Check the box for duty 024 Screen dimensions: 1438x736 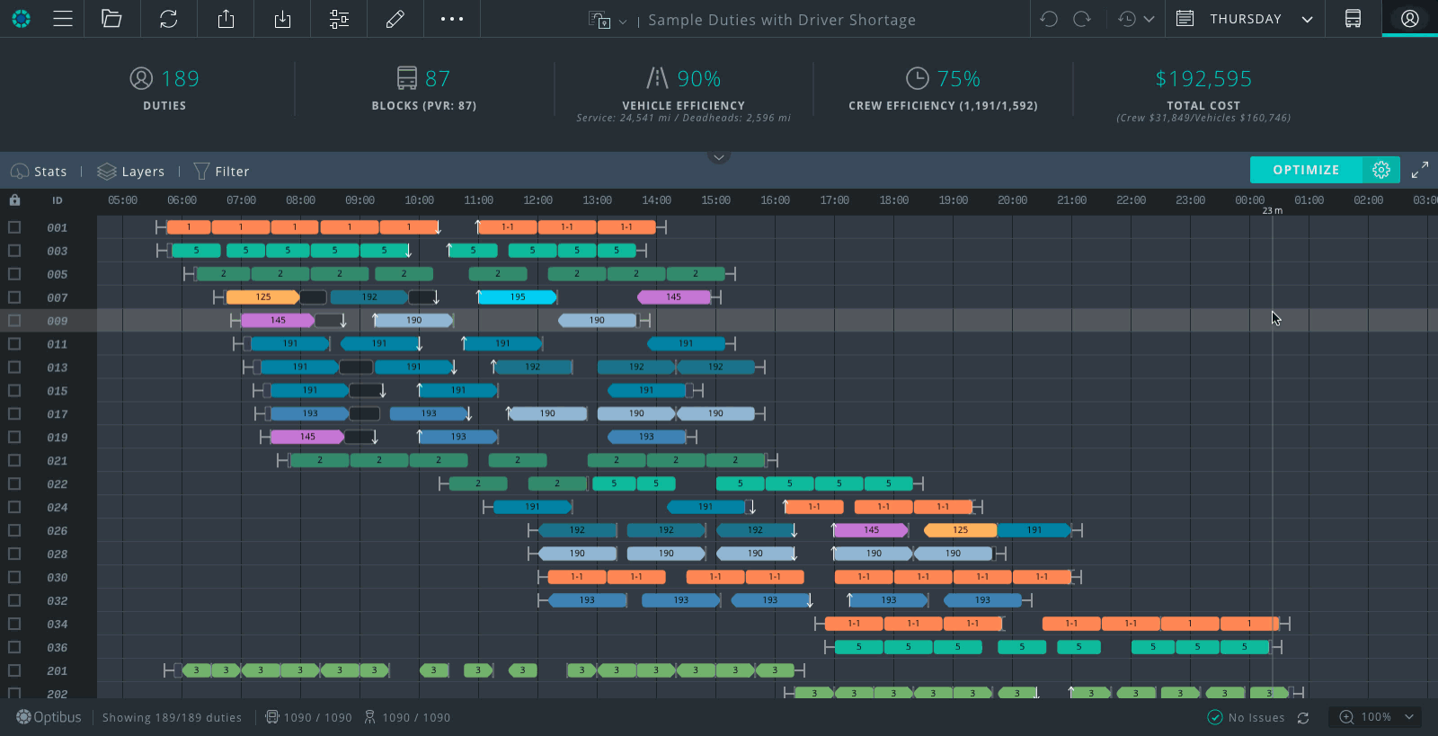click(x=14, y=508)
